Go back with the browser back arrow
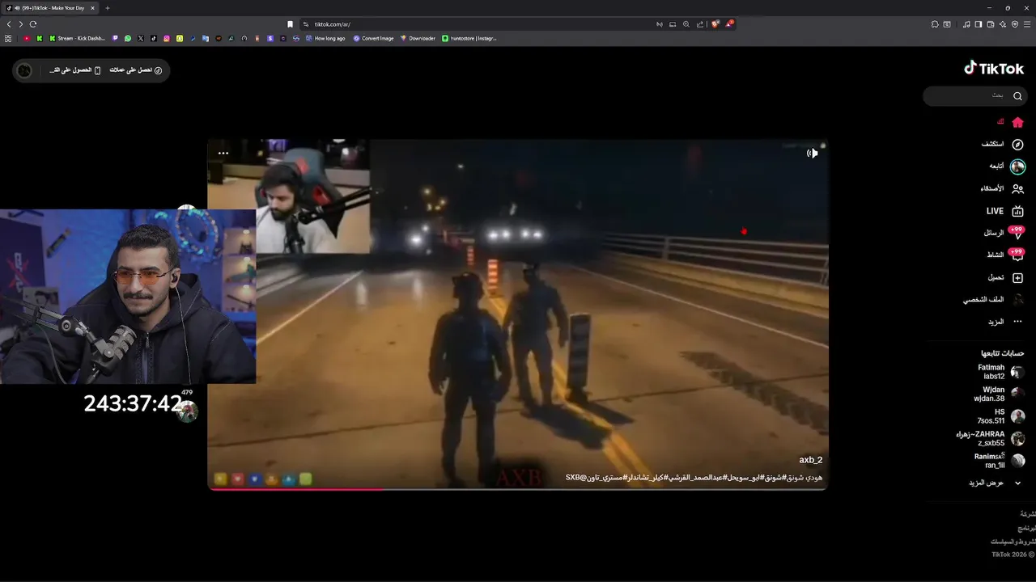Image resolution: width=1036 pixels, height=582 pixels. 9,24
